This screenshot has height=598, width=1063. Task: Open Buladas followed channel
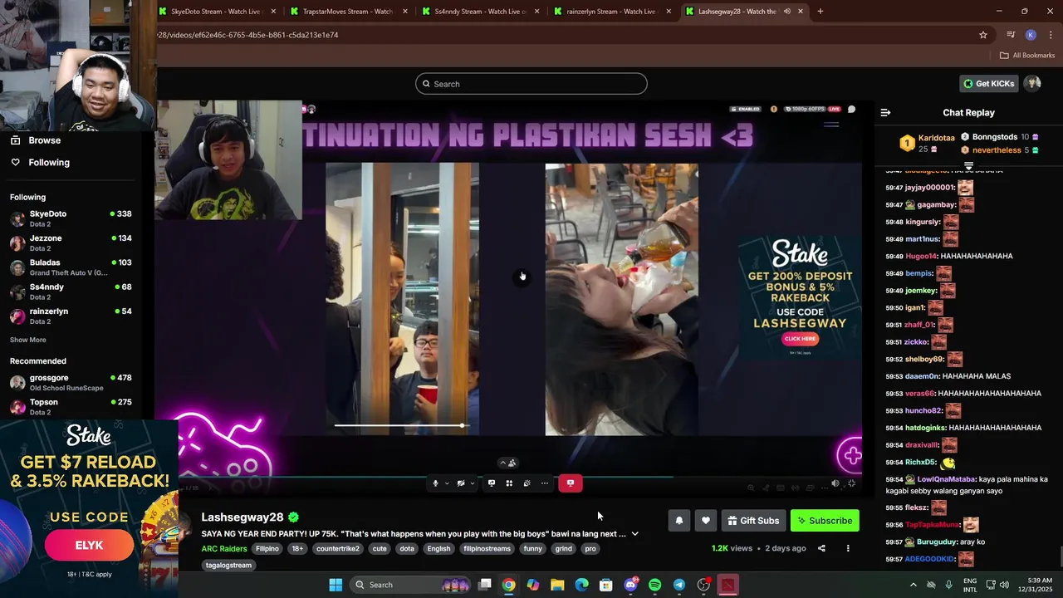tap(71, 267)
